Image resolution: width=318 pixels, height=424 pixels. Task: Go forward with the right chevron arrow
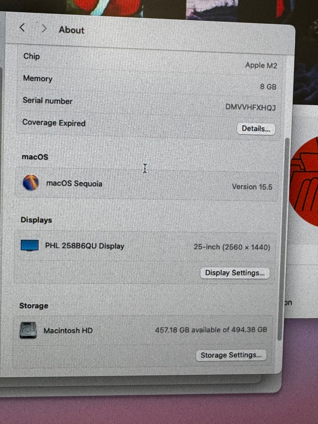44,29
